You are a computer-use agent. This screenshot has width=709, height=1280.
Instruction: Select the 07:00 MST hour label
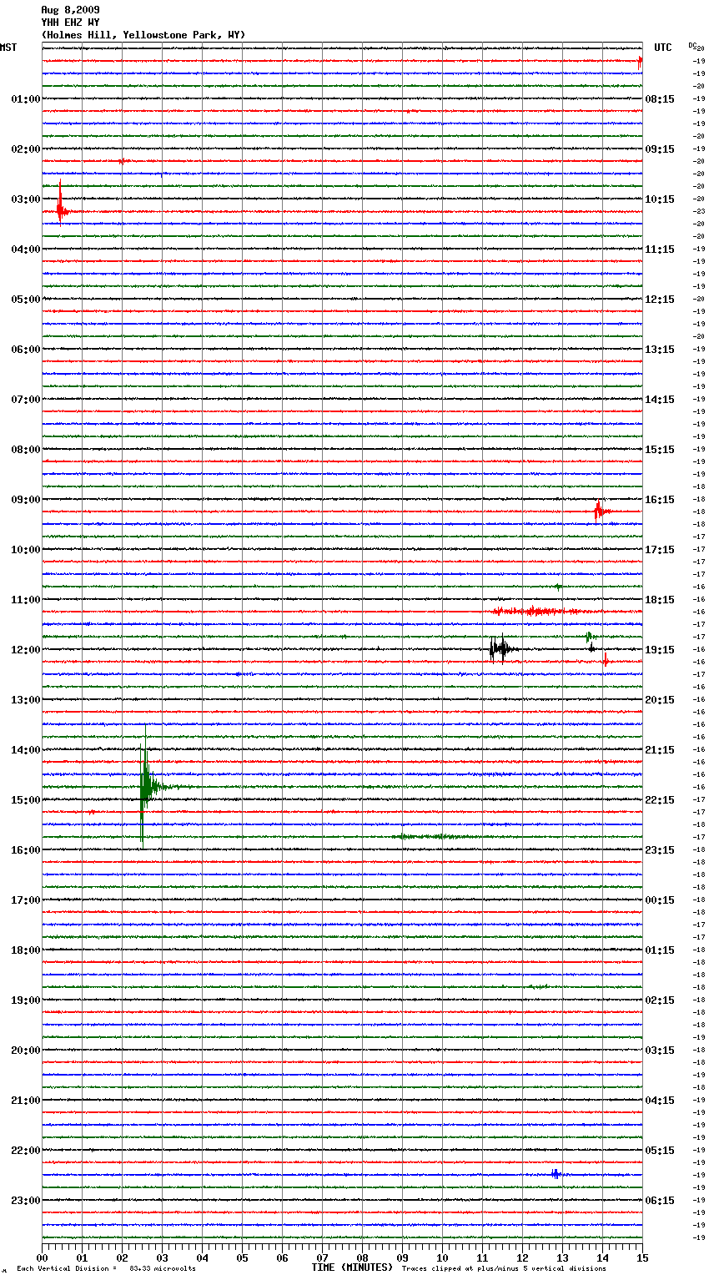[x=26, y=400]
